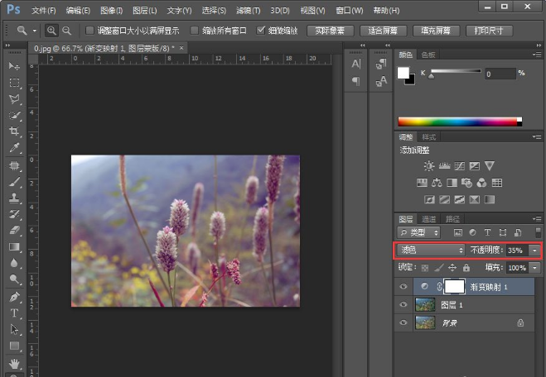Open the 图像(I) menu

111,11
